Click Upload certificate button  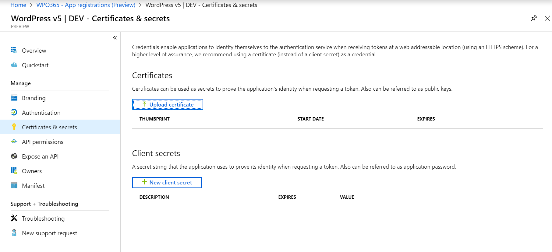click(168, 104)
